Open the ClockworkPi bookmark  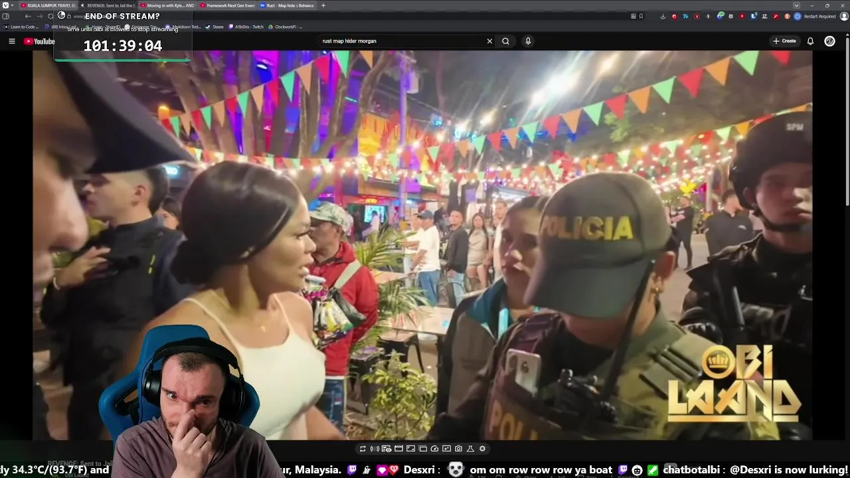(x=286, y=27)
